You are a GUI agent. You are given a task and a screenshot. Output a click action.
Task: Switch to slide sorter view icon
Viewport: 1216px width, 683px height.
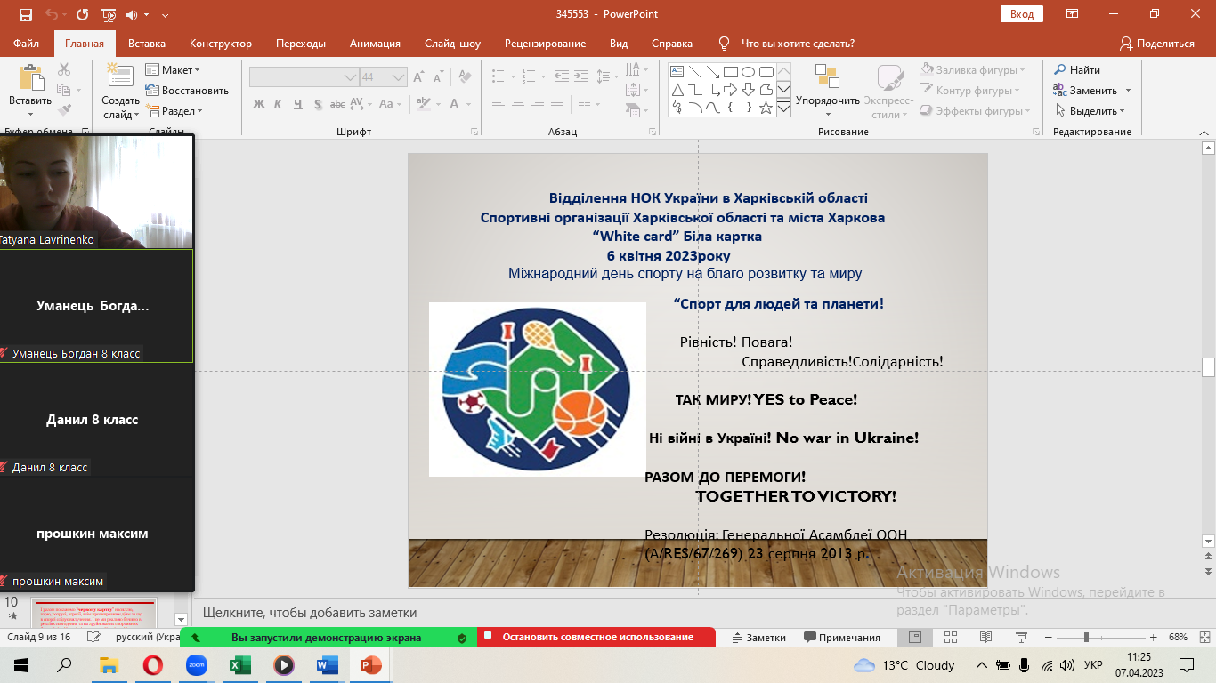949,638
